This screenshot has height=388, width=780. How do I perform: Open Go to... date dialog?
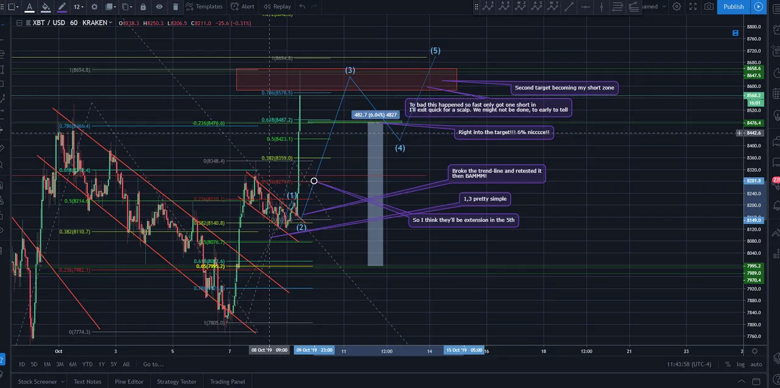[154, 364]
